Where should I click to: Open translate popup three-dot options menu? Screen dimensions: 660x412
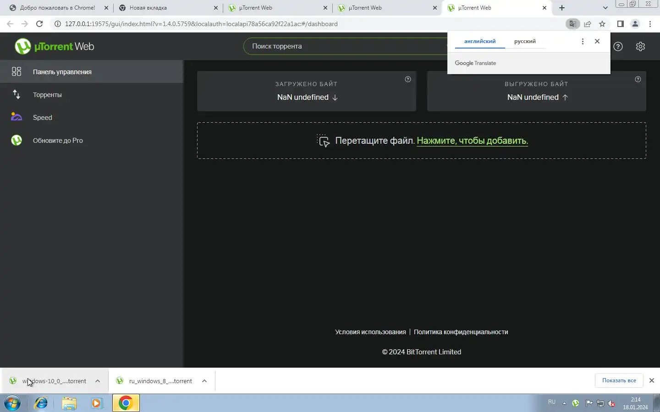pyautogui.click(x=583, y=41)
